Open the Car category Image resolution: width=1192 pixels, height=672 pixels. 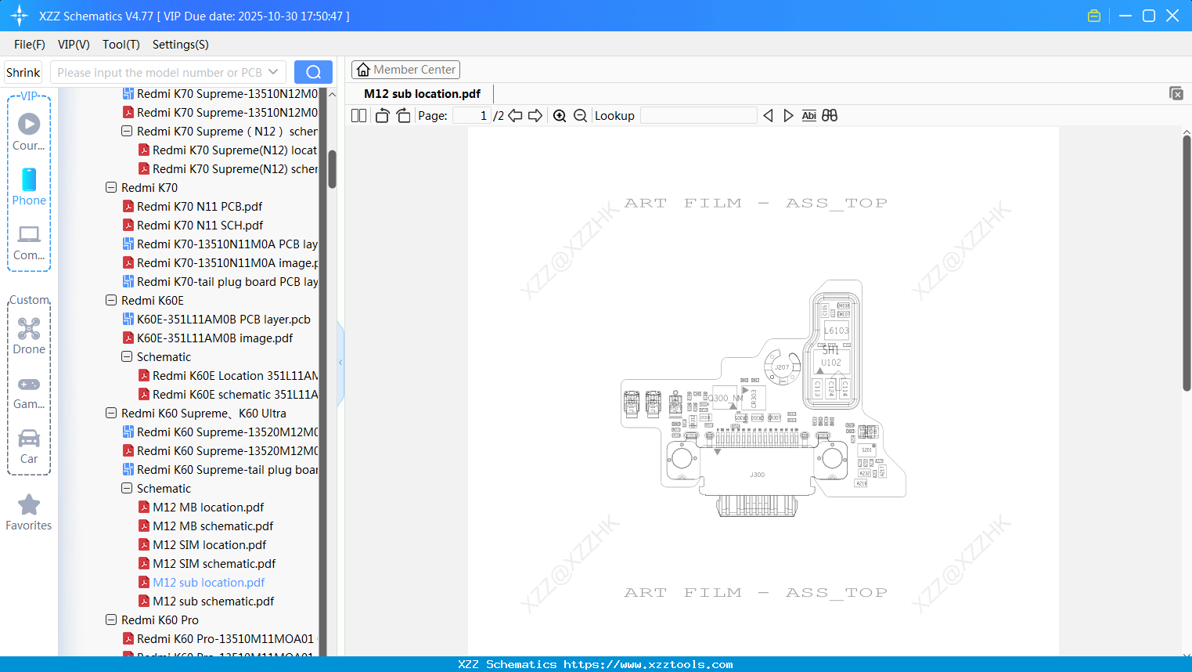click(x=29, y=446)
